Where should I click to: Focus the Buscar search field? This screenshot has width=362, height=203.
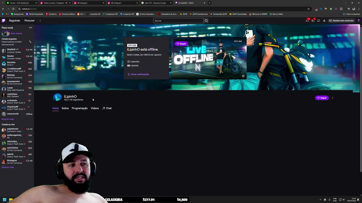click(x=178, y=21)
